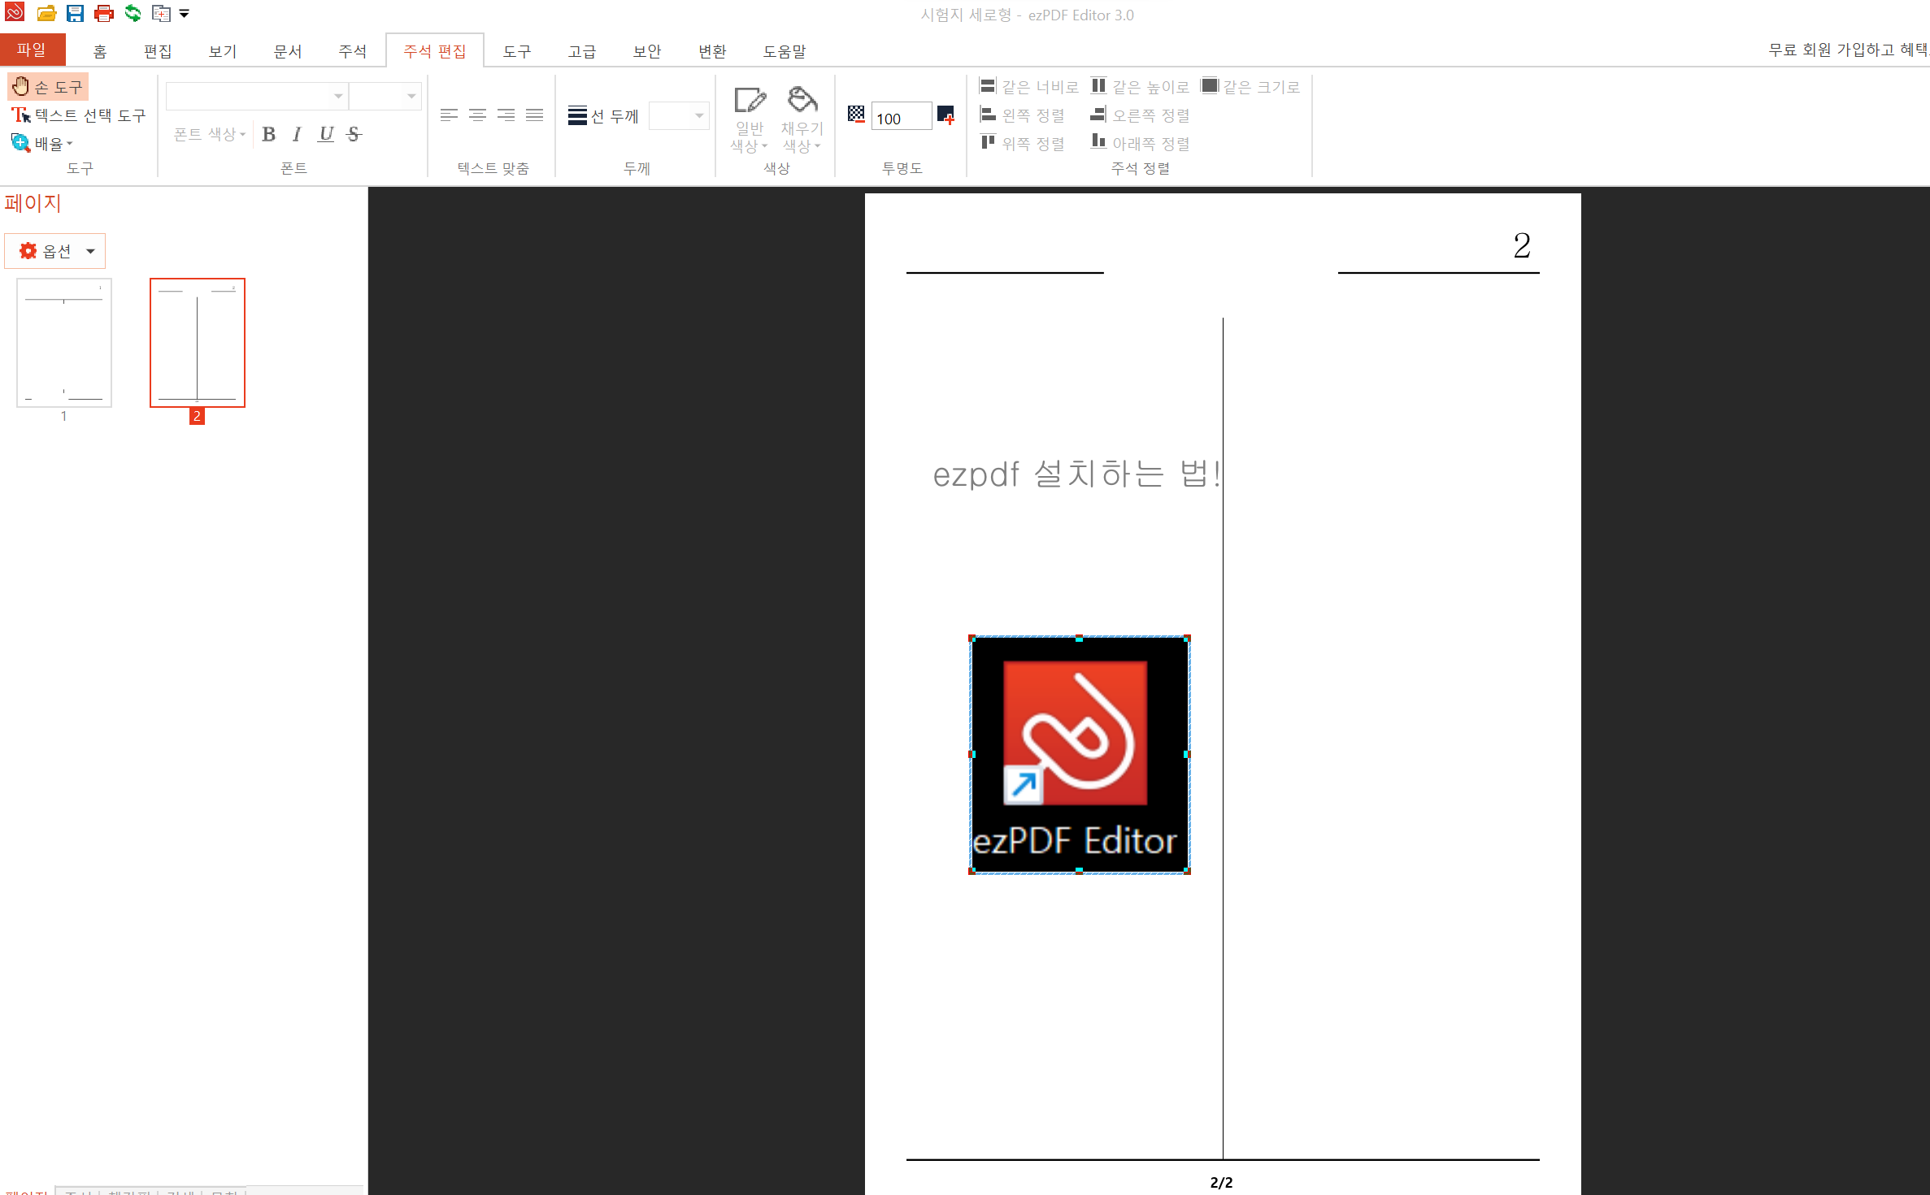Switch to the 문서 tab
The image size is (1930, 1195).
tap(288, 51)
